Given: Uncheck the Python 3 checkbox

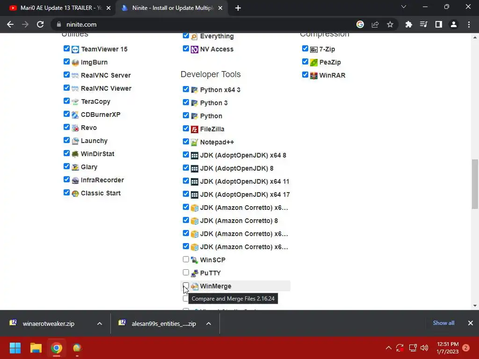Looking at the screenshot, I should (x=186, y=102).
